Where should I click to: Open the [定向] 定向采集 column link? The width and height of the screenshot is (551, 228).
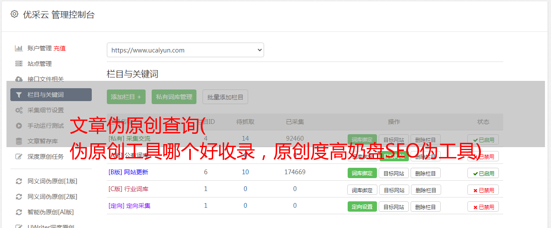(130, 206)
